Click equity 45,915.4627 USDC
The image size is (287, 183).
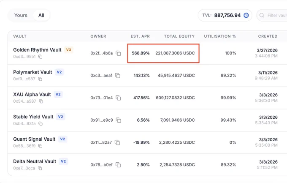coord(176,76)
